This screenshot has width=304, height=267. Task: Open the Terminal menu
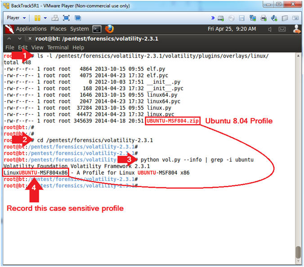click(x=58, y=48)
